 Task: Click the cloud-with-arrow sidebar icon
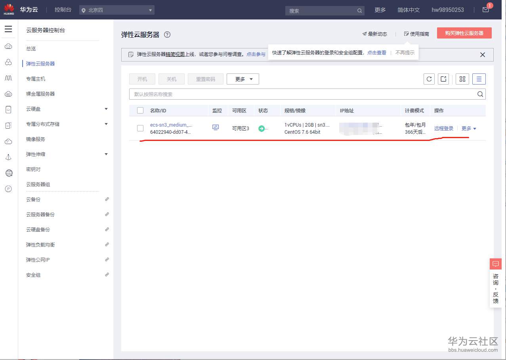coord(8,141)
